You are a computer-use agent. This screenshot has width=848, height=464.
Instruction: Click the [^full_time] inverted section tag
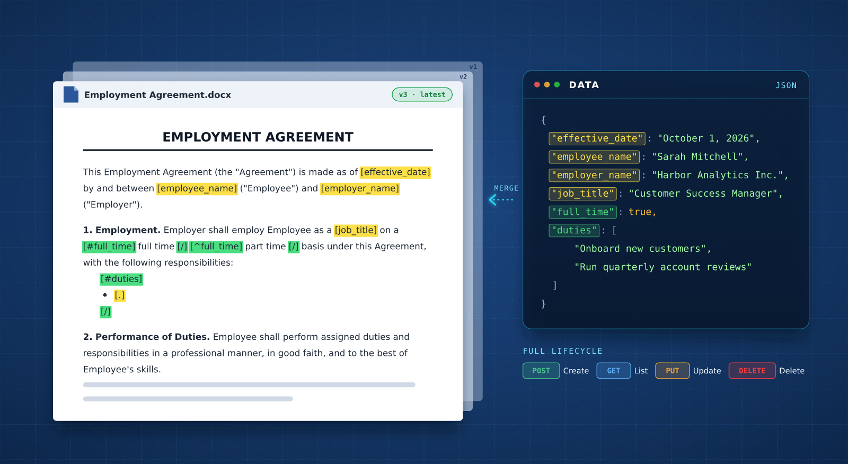pos(216,247)
